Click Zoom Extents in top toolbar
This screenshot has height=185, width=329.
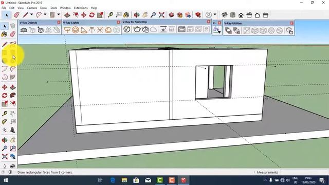click(x=161, y=15)
